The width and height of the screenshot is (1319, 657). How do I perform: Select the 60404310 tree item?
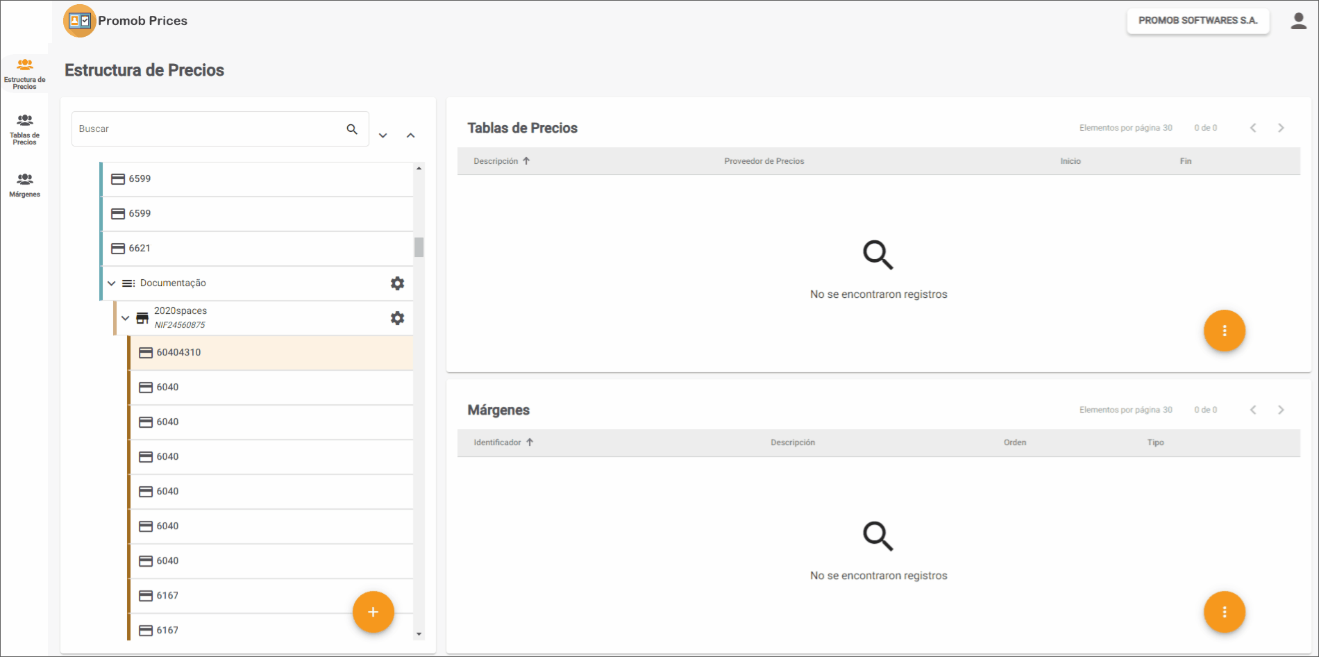click(271, 353)
